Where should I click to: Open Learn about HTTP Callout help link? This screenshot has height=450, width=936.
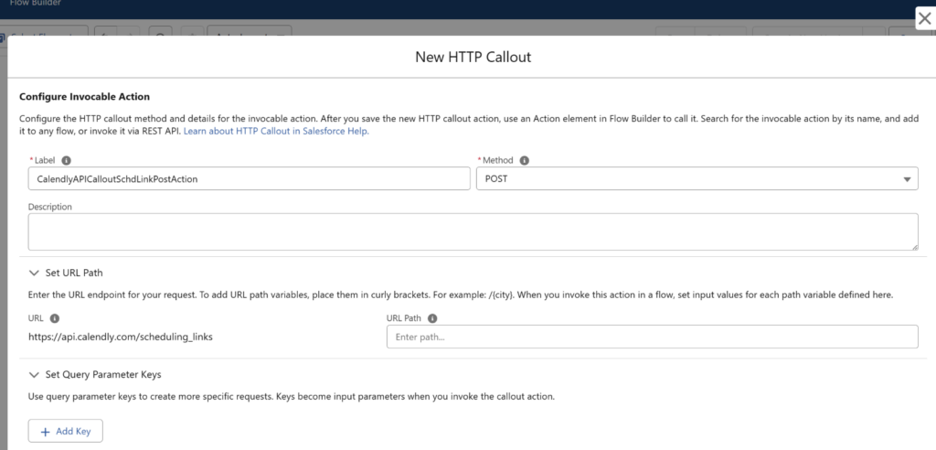click(276, 131)
